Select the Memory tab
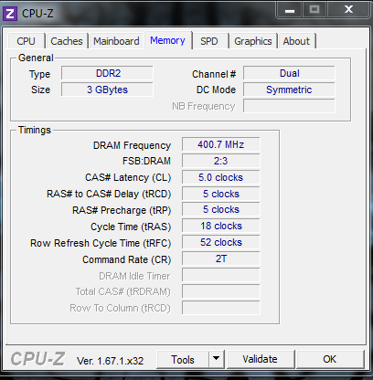This screenshot has height=380, width=373. coord(168,40)
